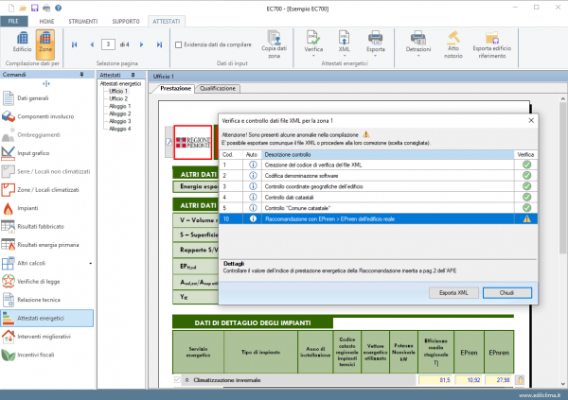Select Alloggio 1 in attestati tree
The image size is (568, 400).
pyautogui.click(x=120, y=106)
